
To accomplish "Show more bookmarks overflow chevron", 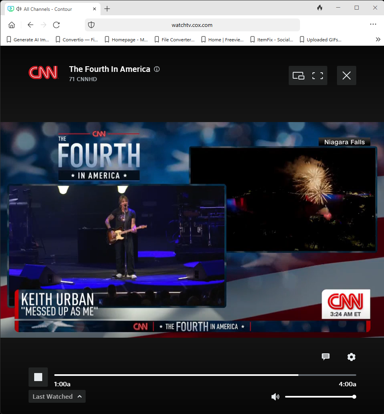I will tap(378, 39).
